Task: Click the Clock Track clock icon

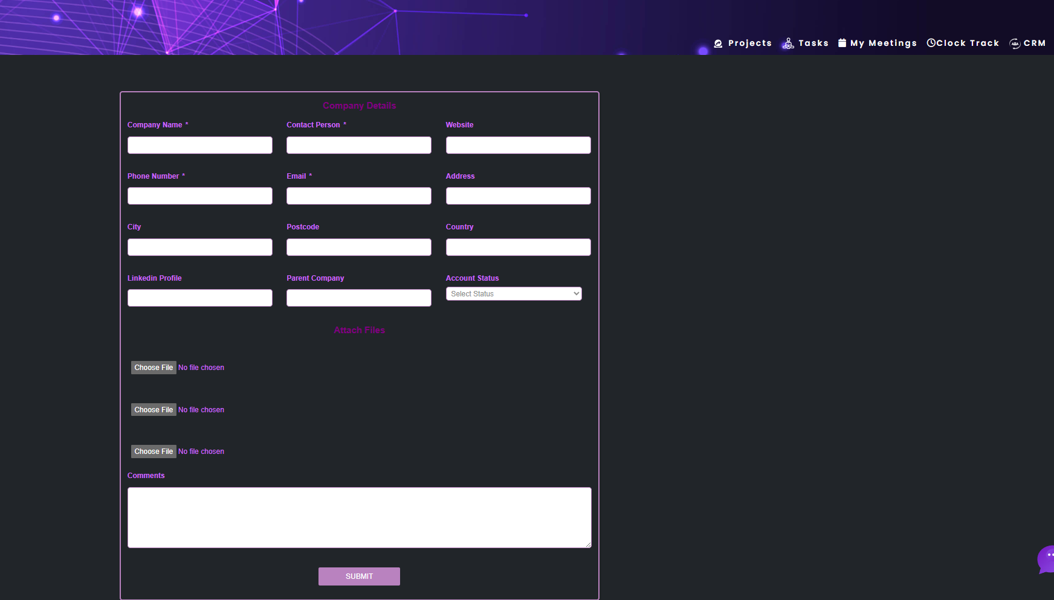Action: click(931, 43)
